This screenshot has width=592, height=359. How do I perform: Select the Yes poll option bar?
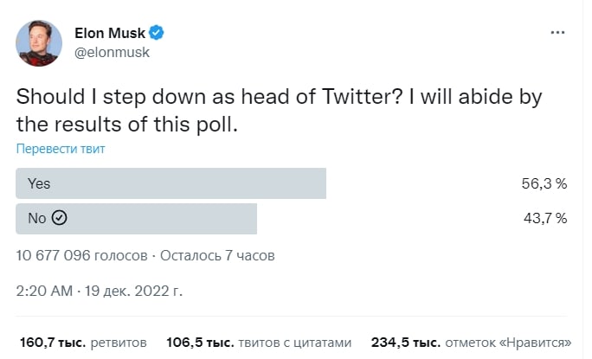pyautogui.click(x=171, y=183)
